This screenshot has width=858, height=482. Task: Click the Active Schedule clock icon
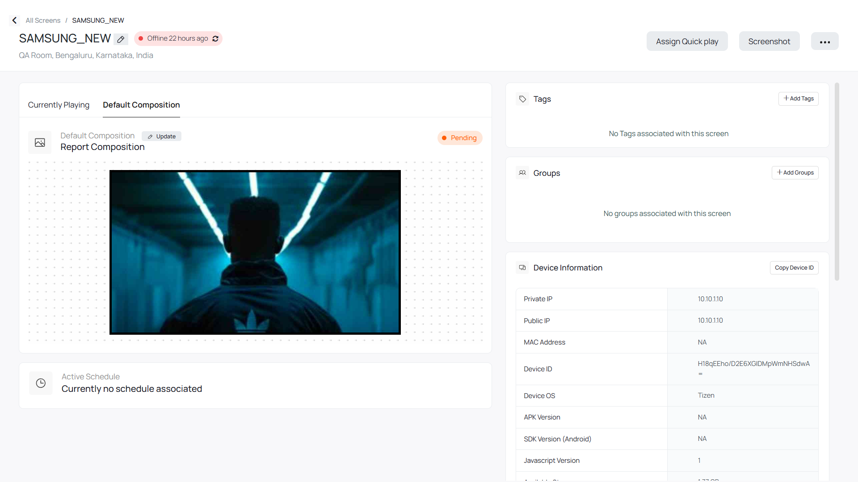pyautogui.click(x=41, y=383)
